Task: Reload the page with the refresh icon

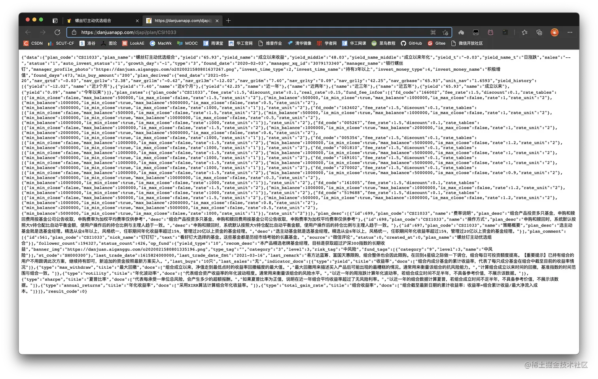Action: pos(57,32)
